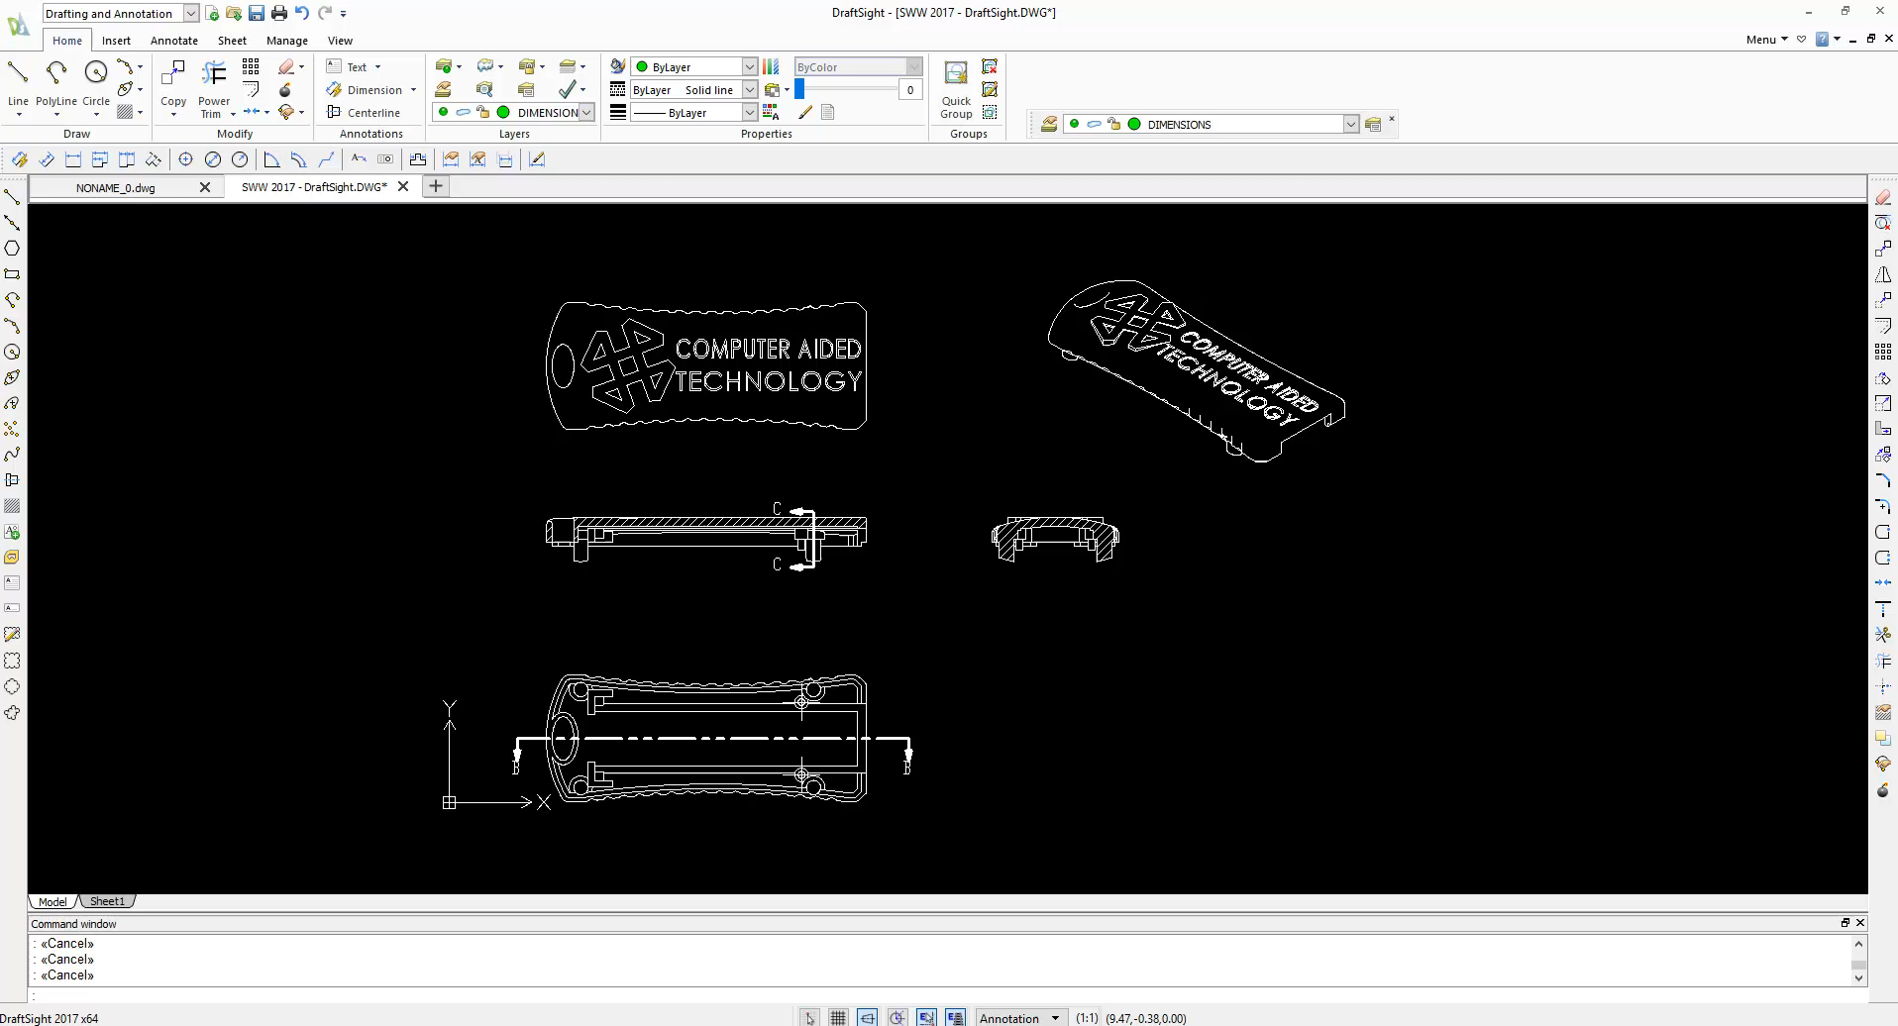Switch to the Insert ribbon tab
This screenshot has width=1898, height=1026.
116,41
